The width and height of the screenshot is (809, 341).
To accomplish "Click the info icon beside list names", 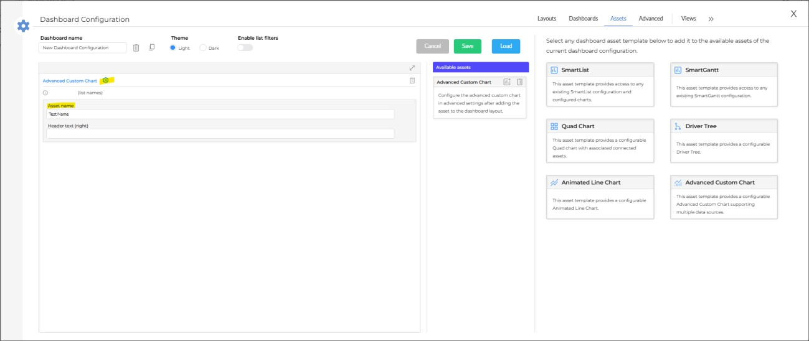I will (x=45, y=93).
